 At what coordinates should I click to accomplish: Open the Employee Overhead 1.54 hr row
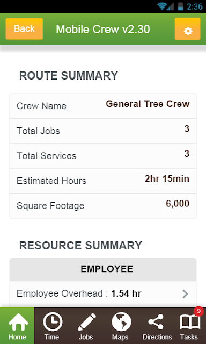103,294
